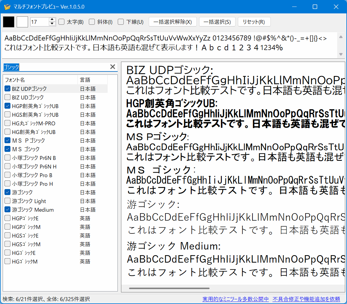Select the black foreground color swatch
The width and height of the screenshot is (347, 304).
tap(8, 21)
